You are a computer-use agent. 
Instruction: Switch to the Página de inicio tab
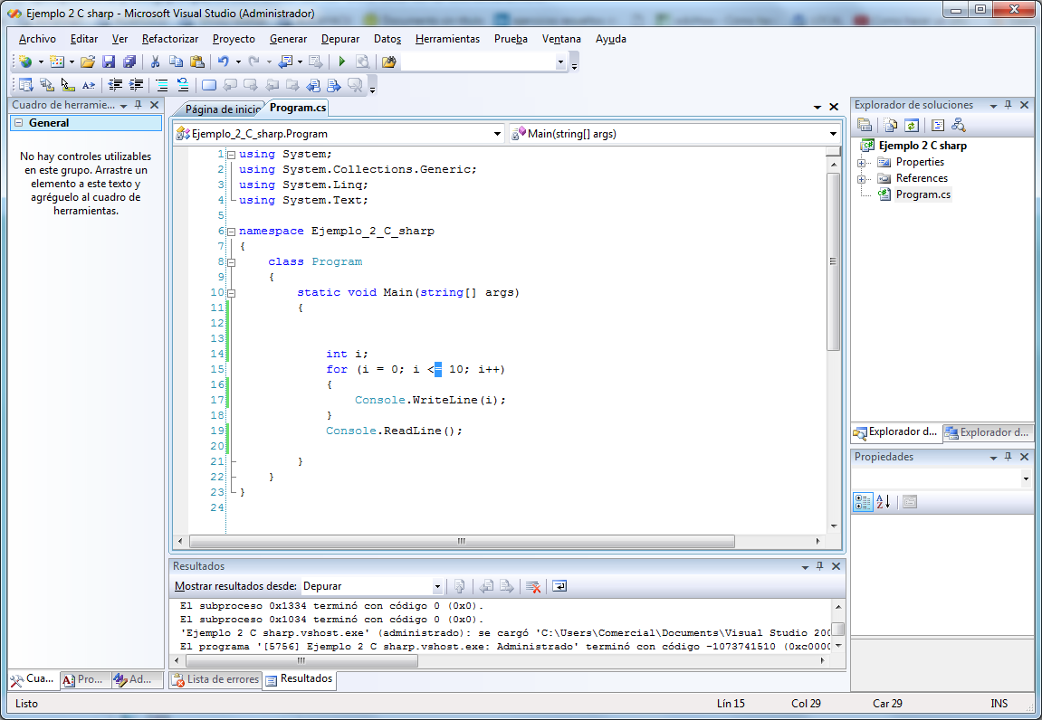222,109
